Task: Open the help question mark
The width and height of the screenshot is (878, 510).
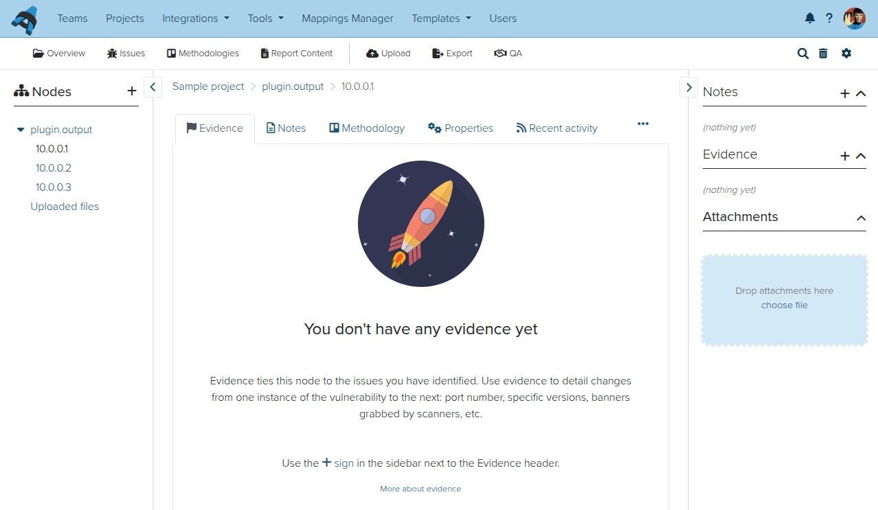Action: click(829, 19)
